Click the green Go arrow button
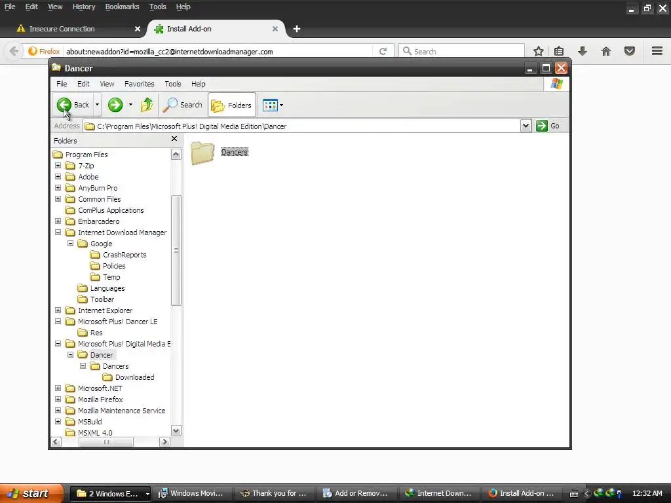 pos(542,126)
